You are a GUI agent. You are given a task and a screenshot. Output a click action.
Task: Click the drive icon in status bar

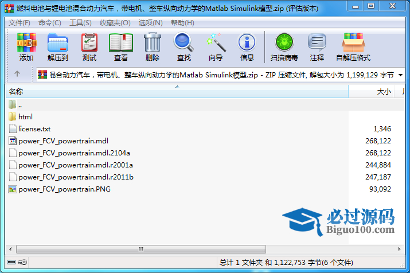coord(11,262)
